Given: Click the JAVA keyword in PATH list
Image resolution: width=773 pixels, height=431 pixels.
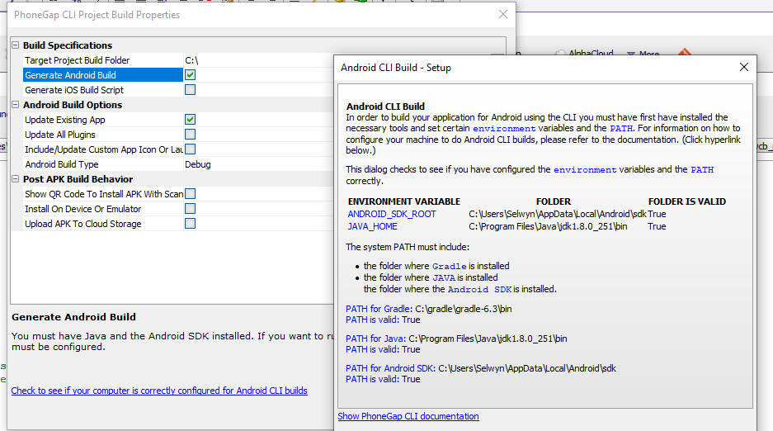Looking at the screenshot, I should point(444,277).
